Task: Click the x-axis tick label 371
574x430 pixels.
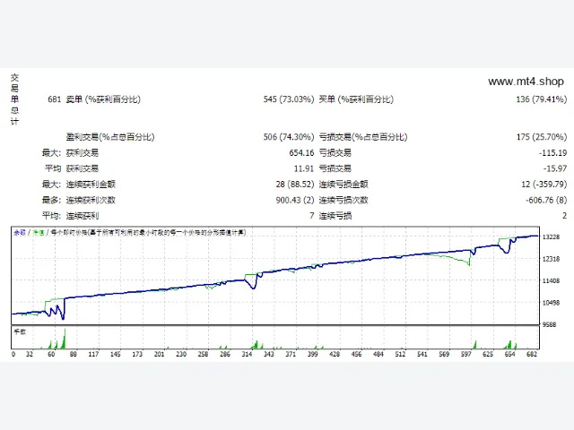Action: pyautogui.click(x=291, y=354)
